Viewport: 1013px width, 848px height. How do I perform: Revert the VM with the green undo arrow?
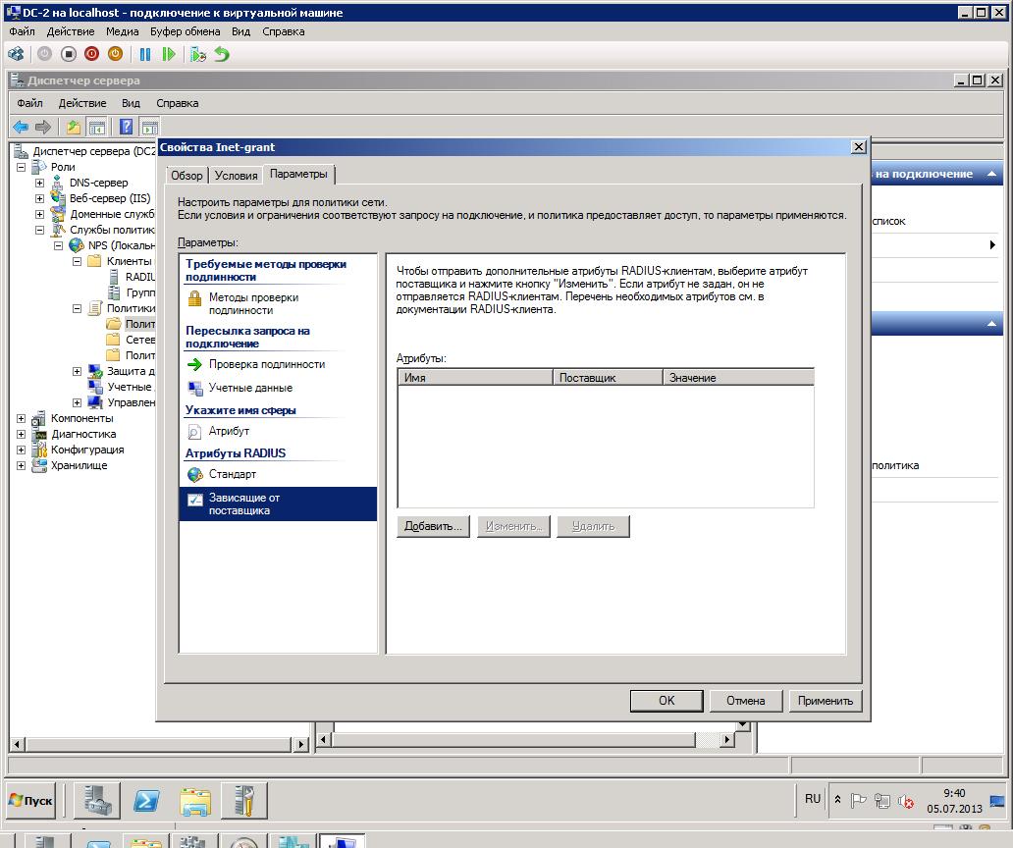pos(222,54)
